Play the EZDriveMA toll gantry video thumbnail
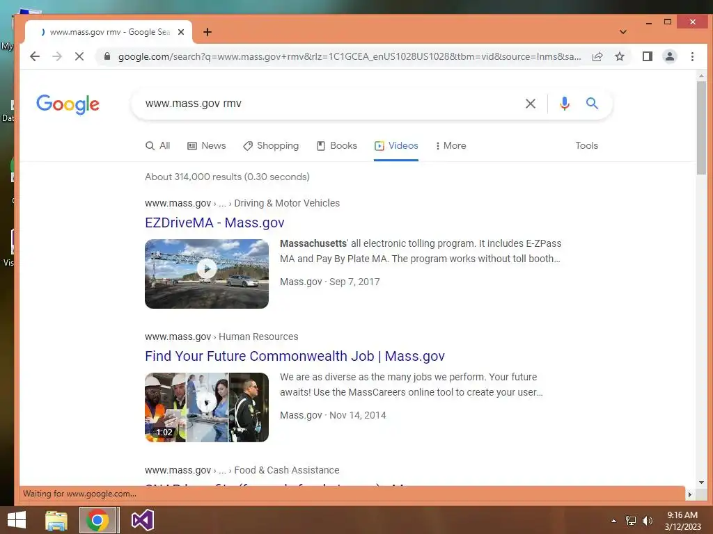 click(x=207, y=274)
